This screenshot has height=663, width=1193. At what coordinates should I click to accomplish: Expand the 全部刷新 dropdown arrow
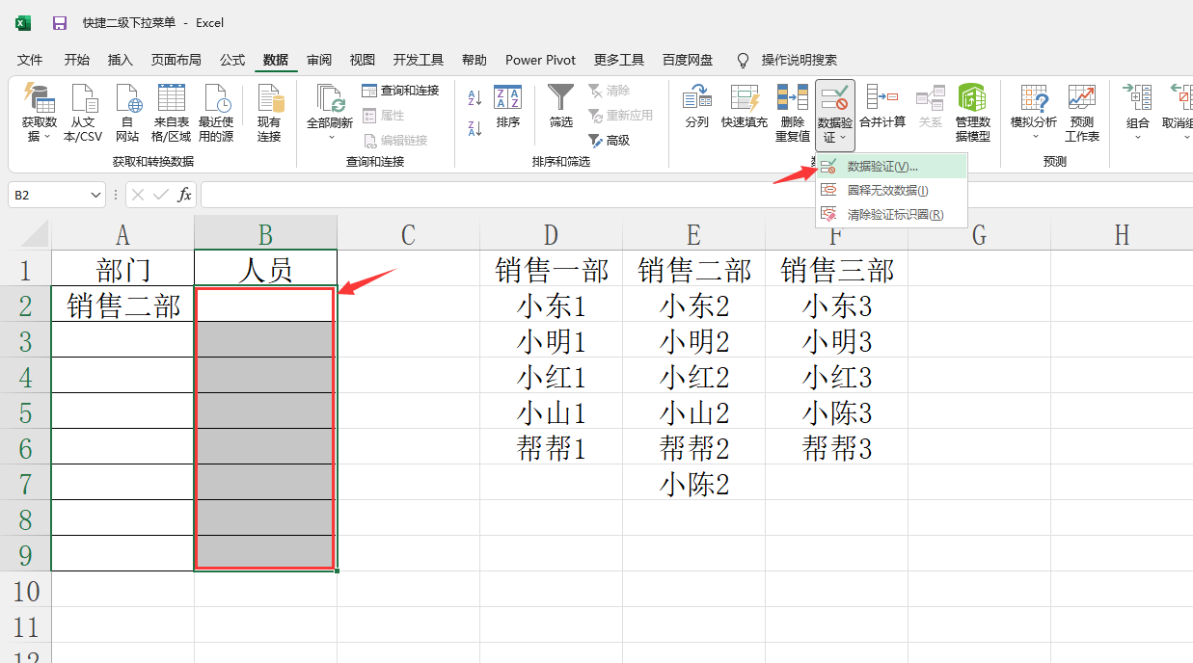[330, 137]
